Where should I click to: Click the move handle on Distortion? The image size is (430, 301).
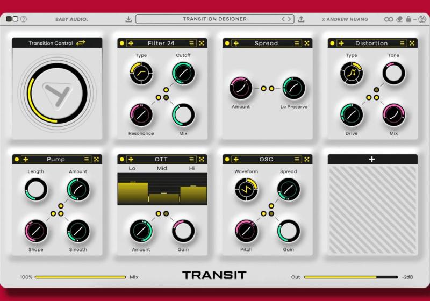(x=341, y=44)
